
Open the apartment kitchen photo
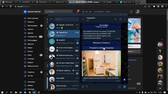(101, 63)
